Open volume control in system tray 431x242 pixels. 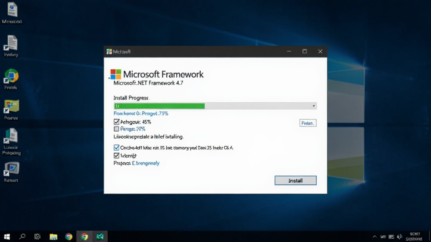[x=400, y=237]
